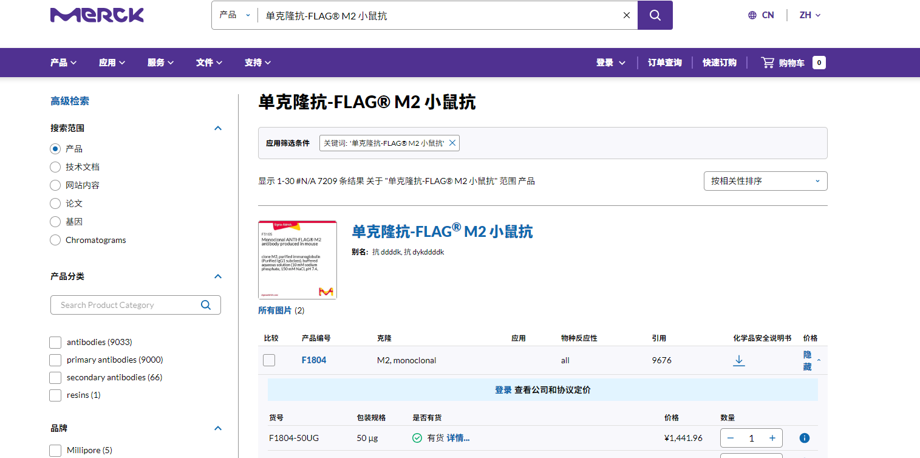Click magnifier in Search Product Category
Image resolution: width=920 pixels, height=458 pixels.
click(x=206, y=305)
